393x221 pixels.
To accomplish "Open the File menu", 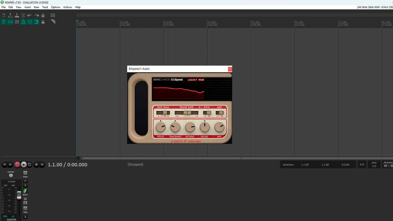I will click(3, 7).
